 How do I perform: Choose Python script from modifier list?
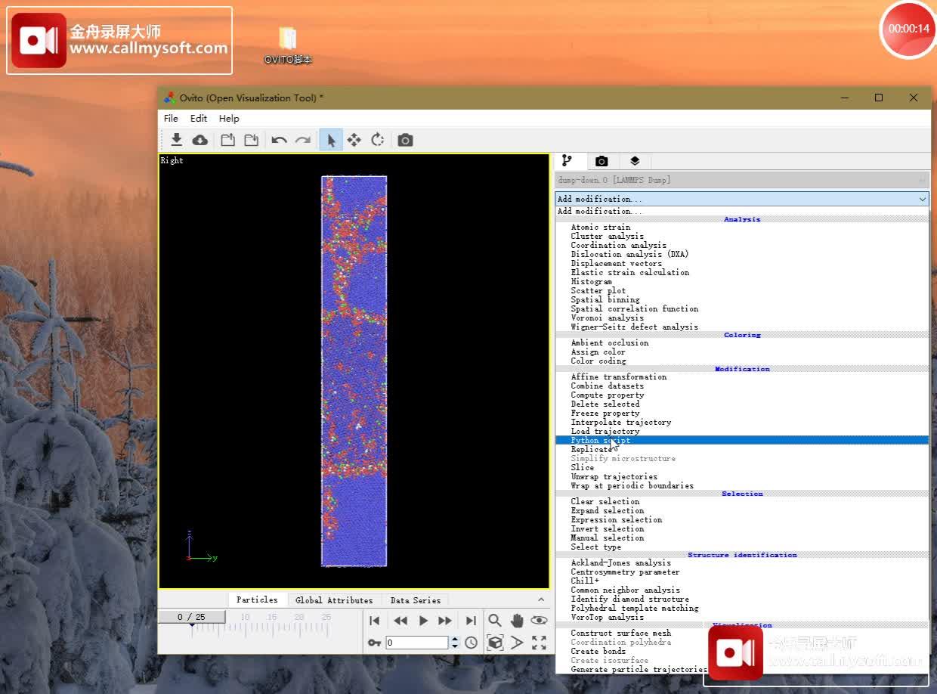[600, 440]
